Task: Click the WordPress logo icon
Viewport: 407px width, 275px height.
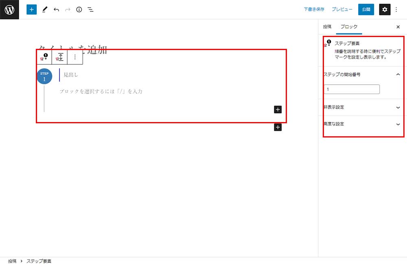Action: [x=9, y=9]
